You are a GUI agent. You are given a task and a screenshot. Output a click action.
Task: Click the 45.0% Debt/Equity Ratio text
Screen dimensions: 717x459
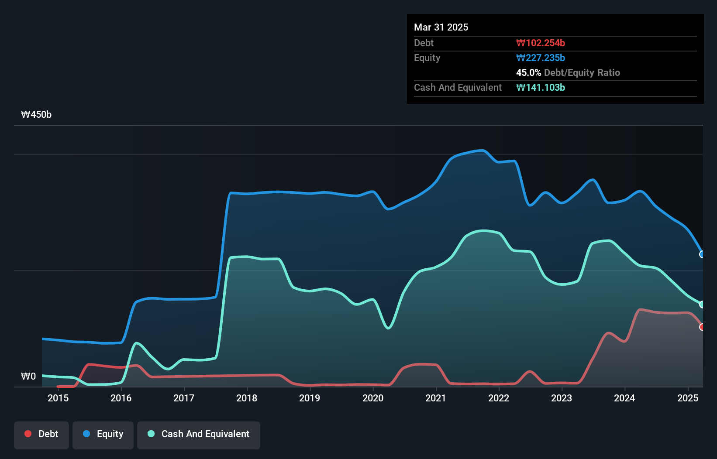568,72
